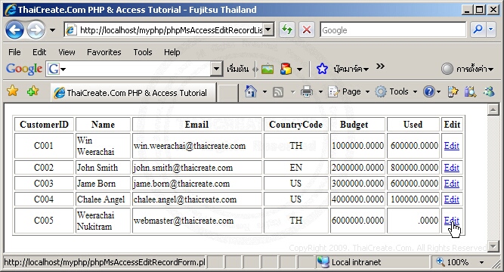Image resolution: width=504 pixels, height=272 pixels.
Task: Open the recent pages dropdown next to Forward
Action: (52, 30)
